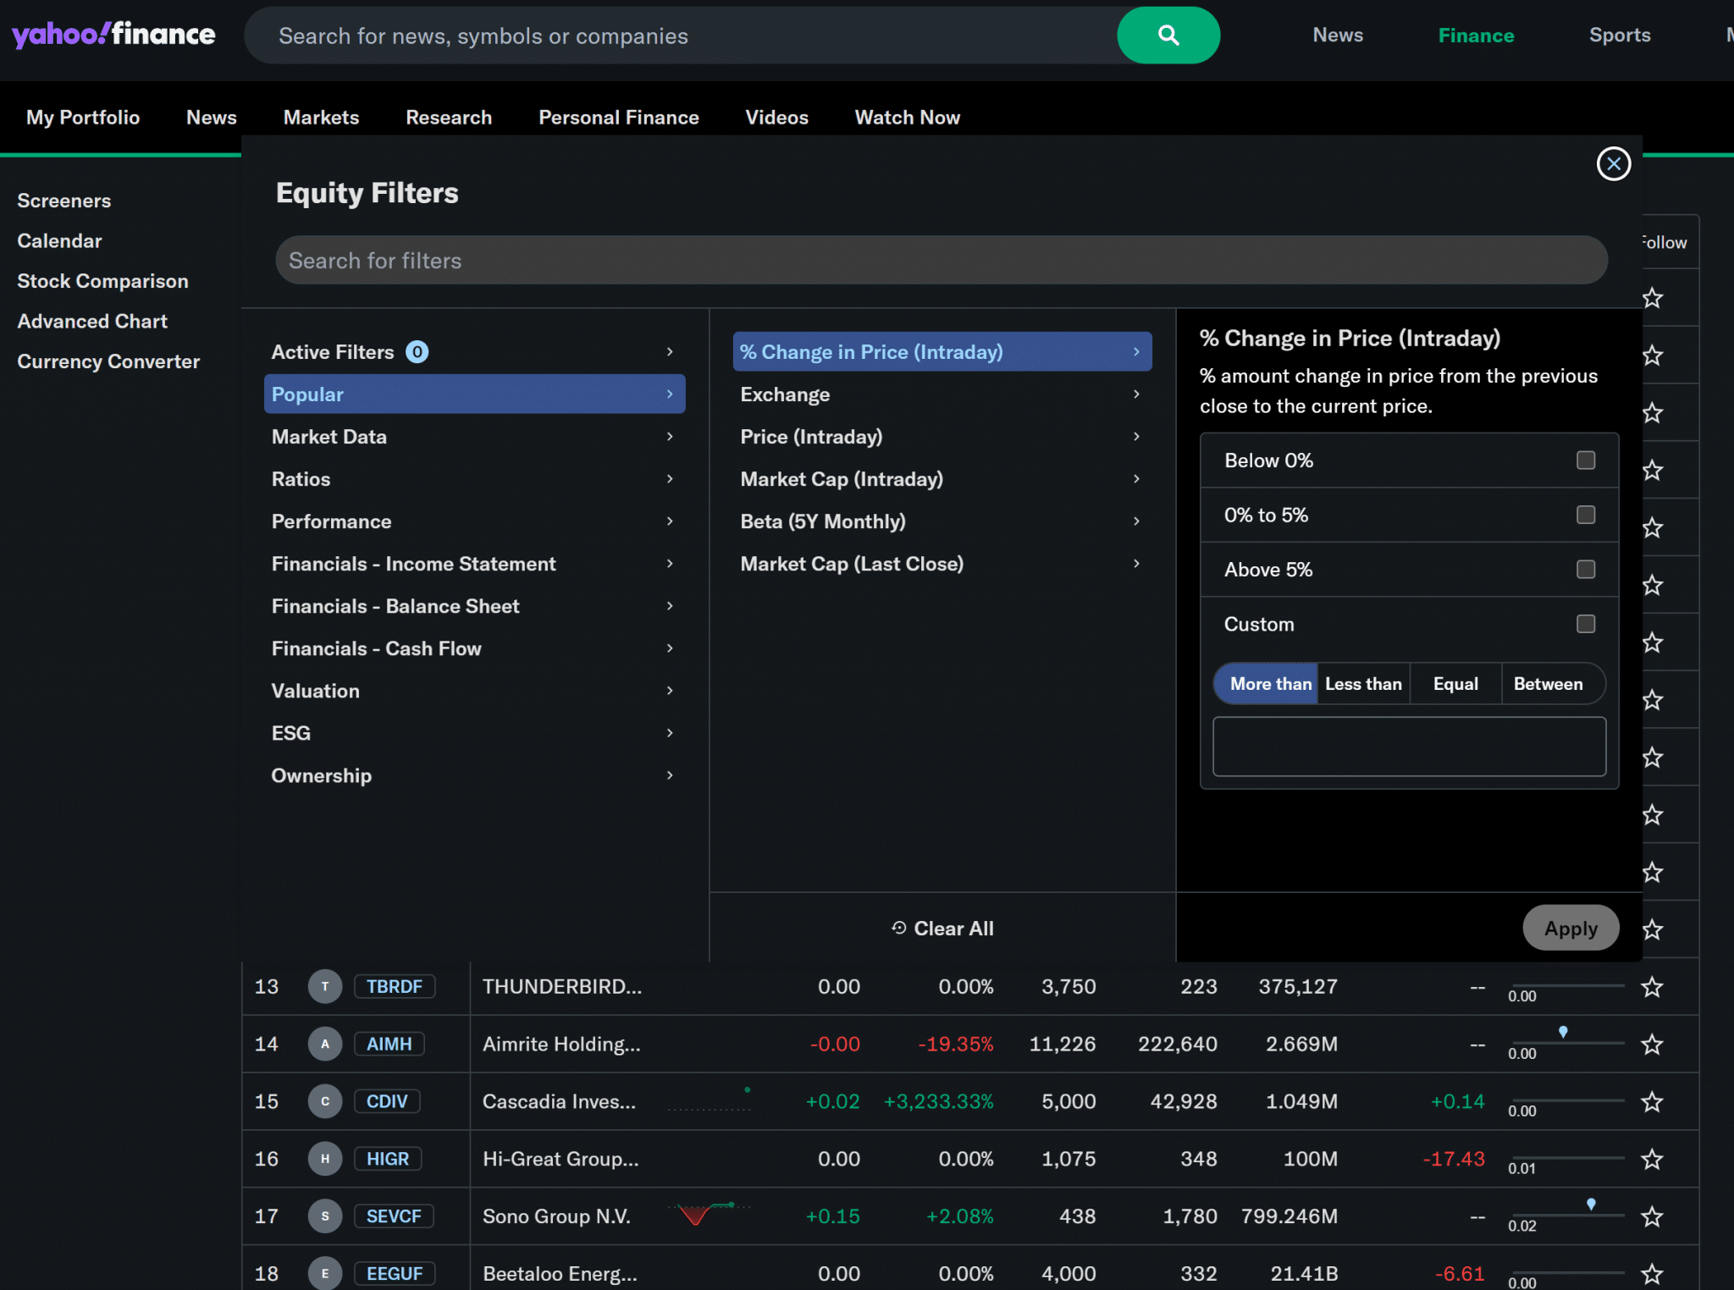Click the AIMH day range slider
Screen dimensions: 1734x1290
(1566, 1043)
